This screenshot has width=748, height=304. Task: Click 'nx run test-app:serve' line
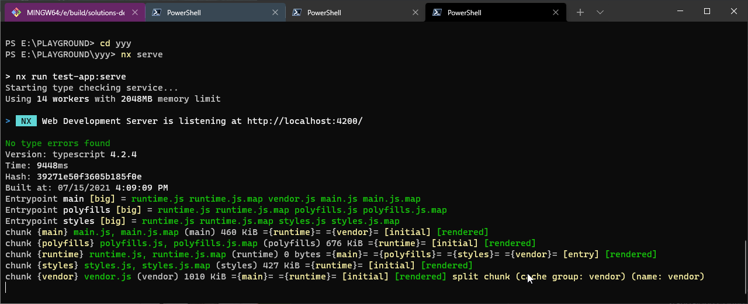[x=65, y=77]
